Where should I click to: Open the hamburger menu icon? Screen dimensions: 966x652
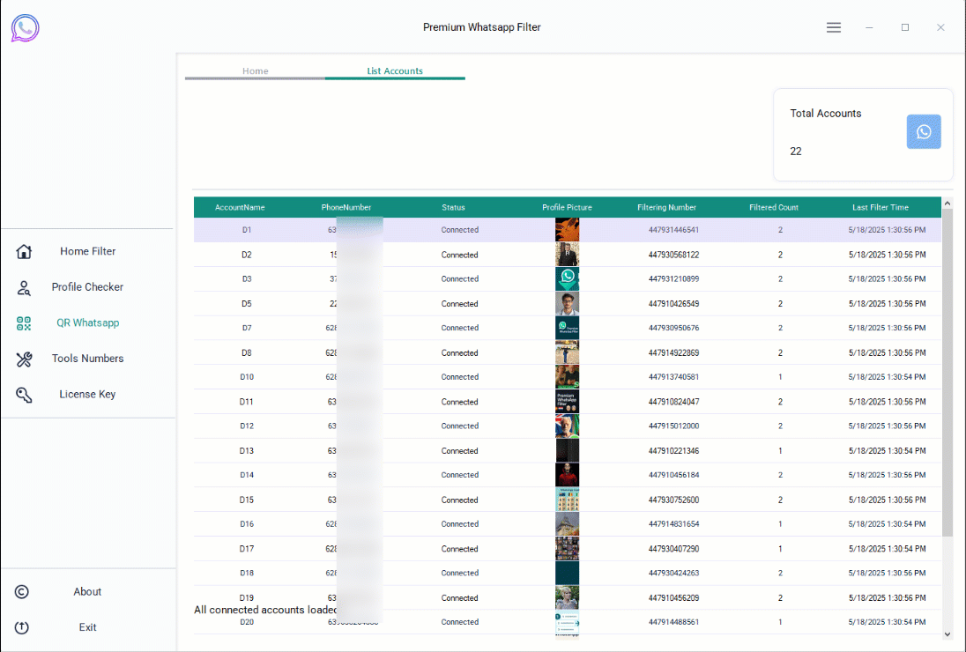click(834, 27)
